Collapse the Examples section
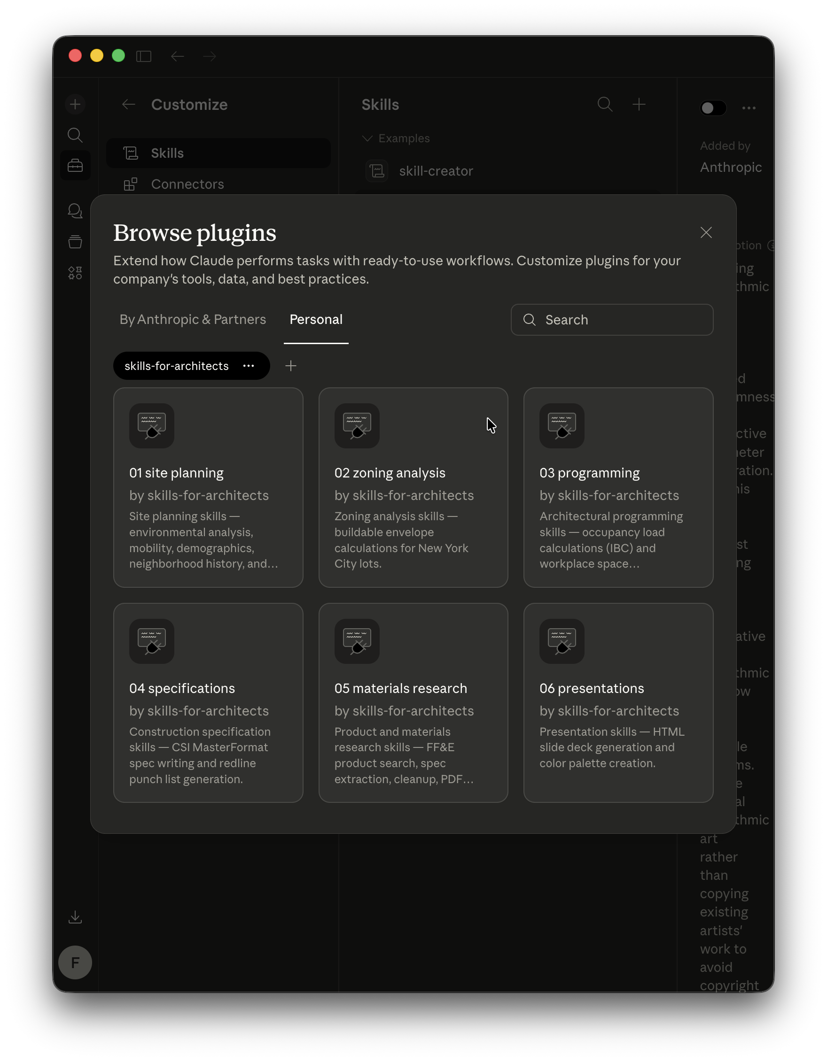The height and width of the screenshot is (1062, 827). (x=367, y=139)
